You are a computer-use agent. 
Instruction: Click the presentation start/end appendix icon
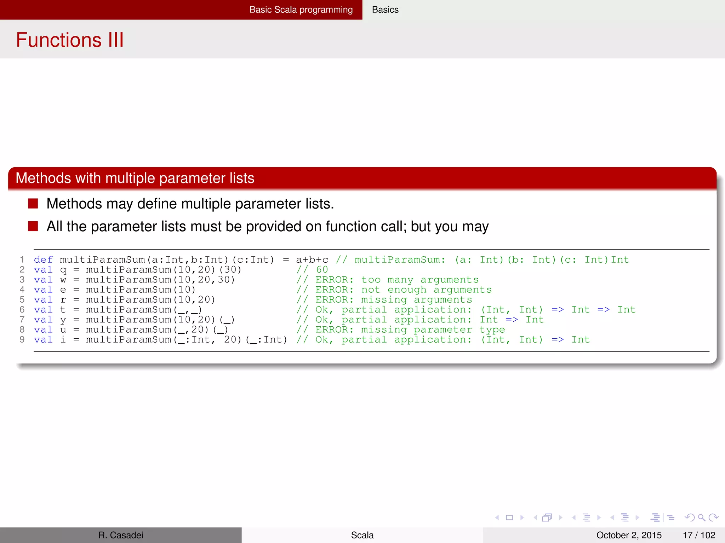click(662, 518)
